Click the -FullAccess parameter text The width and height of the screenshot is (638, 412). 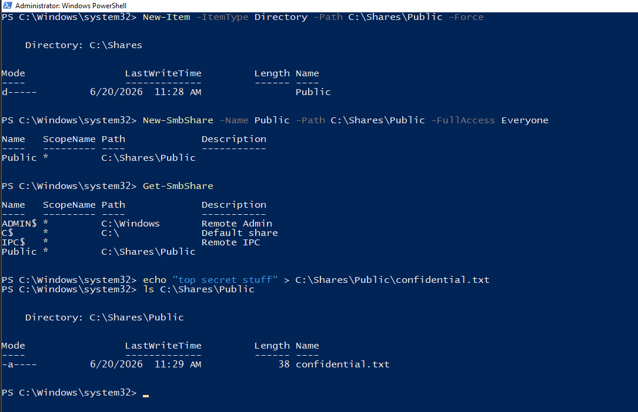pos(463,120)
